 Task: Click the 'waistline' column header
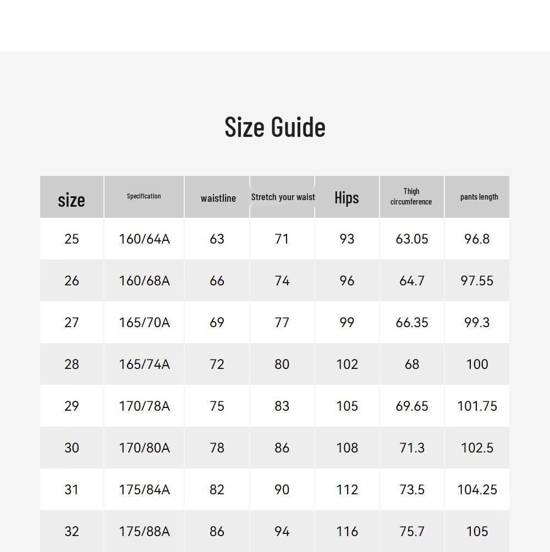click(x=218, y=198)
